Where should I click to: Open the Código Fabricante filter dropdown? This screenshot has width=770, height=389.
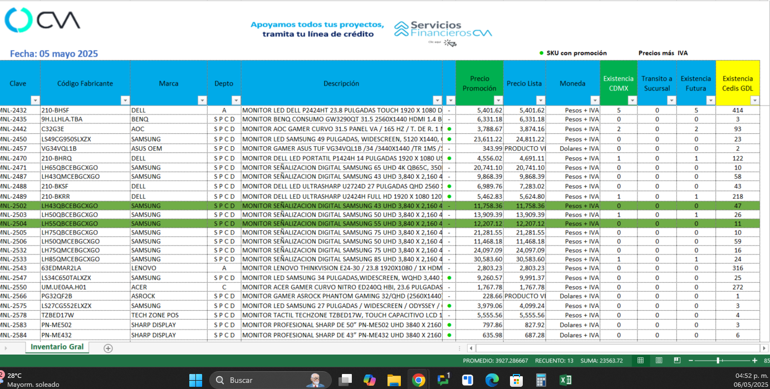(125, 101)
